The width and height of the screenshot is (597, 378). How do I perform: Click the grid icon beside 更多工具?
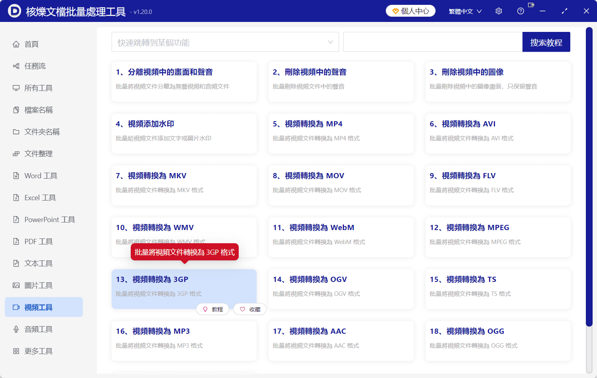(x=16, y=351)
